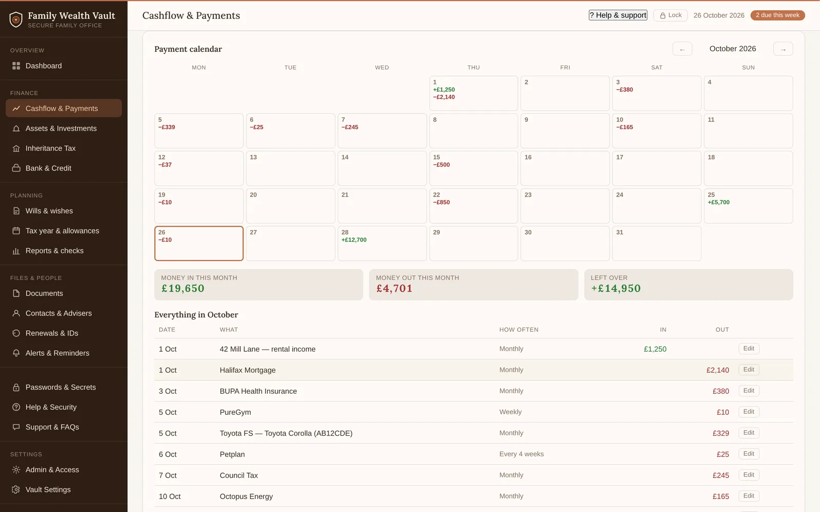Click the Bank & Credit icon
This screenshot has width=820, height=512.
click(16, 168)
